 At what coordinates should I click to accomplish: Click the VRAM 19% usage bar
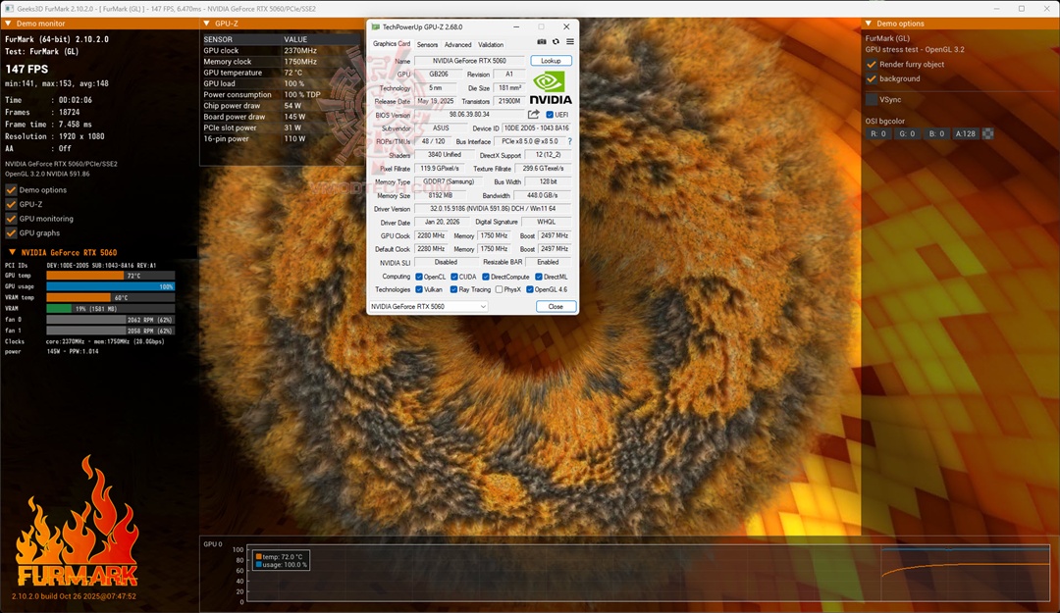110,308
